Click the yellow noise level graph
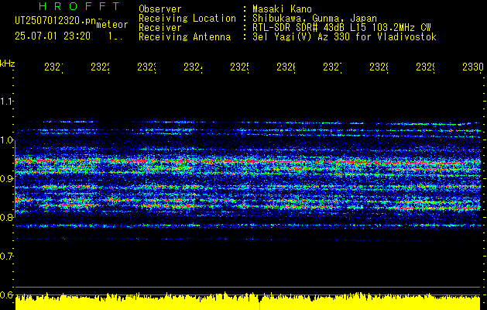Screen dimensions: 487x310 tap(248, 302)
